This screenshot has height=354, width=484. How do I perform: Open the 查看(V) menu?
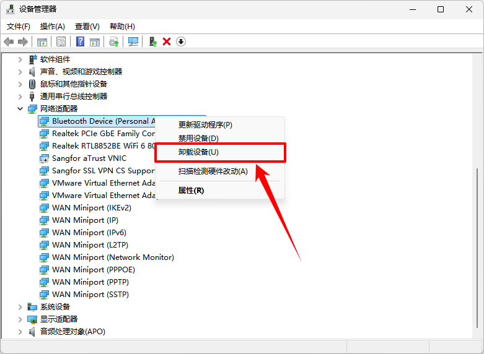[x=87, y=27]
